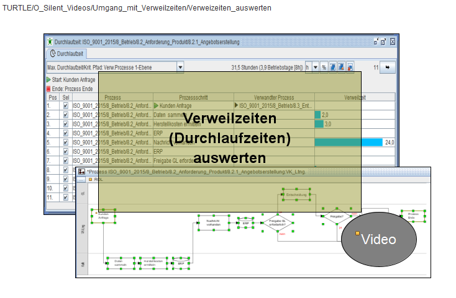Uncheck the Sel checkbox in row 11
This screenshot has height=298, width=456.
coord(66,198)
